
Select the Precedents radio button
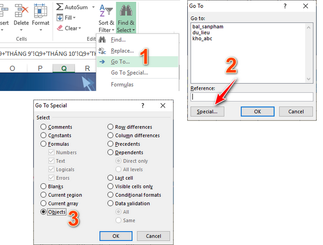click(110, 144)
